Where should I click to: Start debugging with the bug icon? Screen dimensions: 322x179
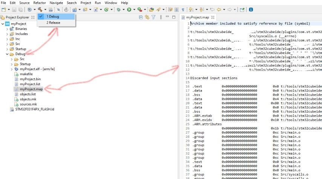pyautogui.click(x=118, y=10)
